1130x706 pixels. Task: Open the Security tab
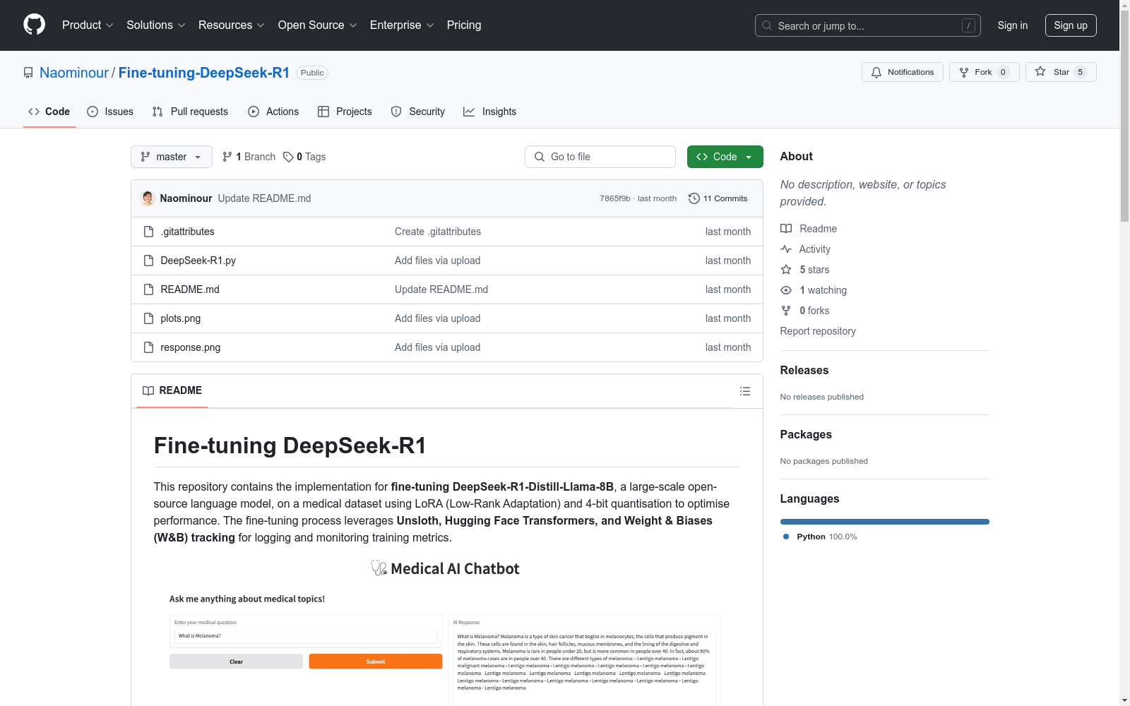[417, 112]
